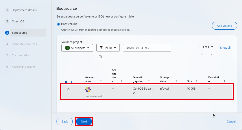Viewport: 242px width, 130px height.
Task: Click the Show all link
Action: [x=225, y=48]
